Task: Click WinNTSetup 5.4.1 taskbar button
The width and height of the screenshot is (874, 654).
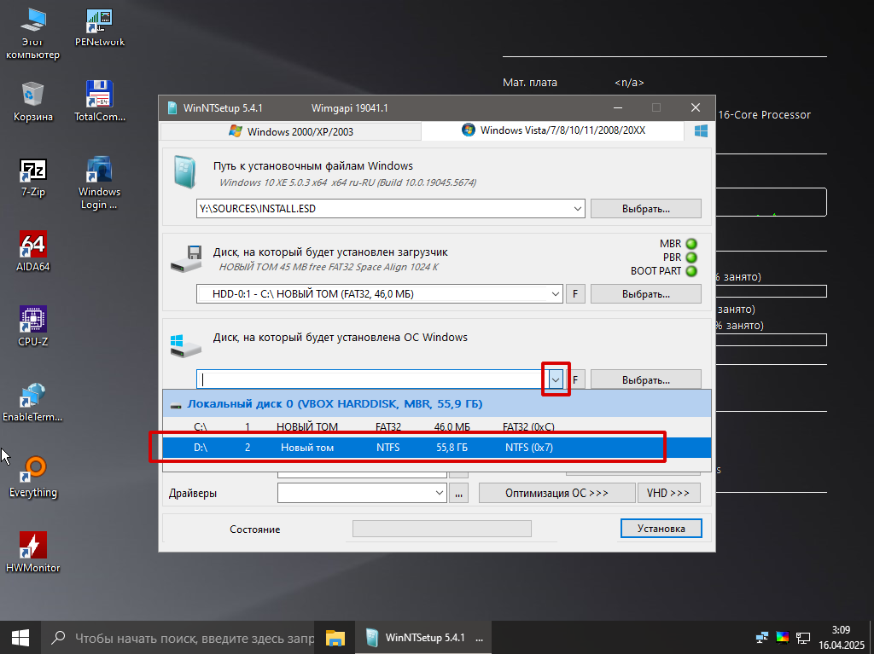Action: pos(423,638)
